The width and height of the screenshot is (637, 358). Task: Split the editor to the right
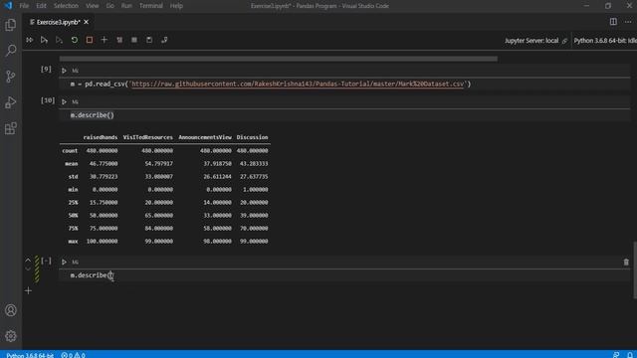click(x=613, y=22)
